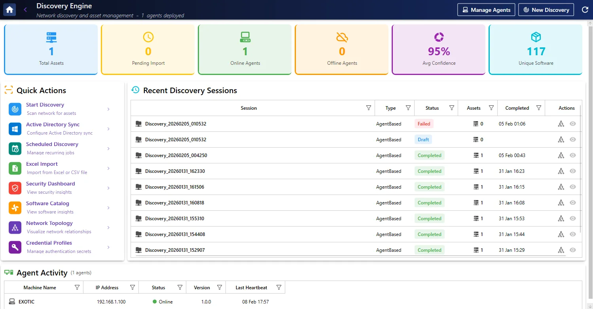Open the sessions Status column filter
The height and width of the screenshot is (309, 593).
click(x=452, y=108)
